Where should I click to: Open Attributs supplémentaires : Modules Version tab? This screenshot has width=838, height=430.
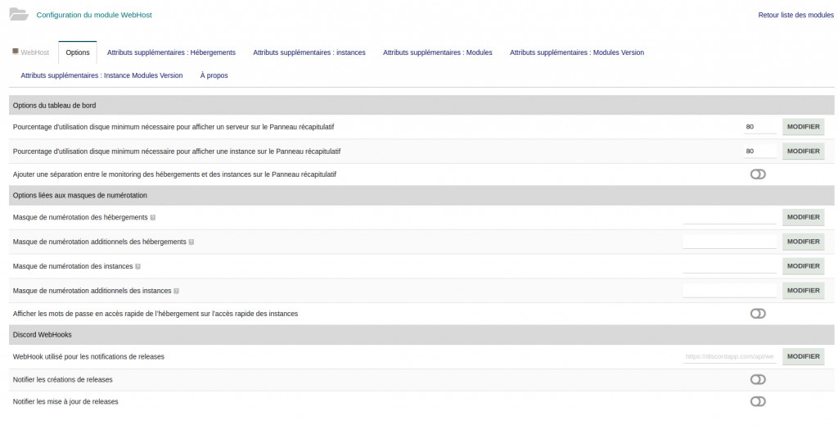(577, 52)
